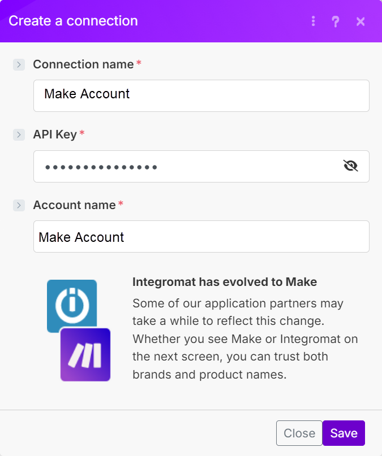This screenshot has height=456, width=382.
Task: Click into the masked API Key field
Action: click(187, 166)
